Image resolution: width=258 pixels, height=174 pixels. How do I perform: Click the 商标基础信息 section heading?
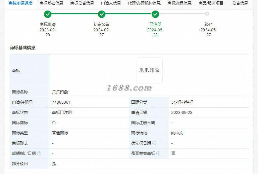(23, 48)
